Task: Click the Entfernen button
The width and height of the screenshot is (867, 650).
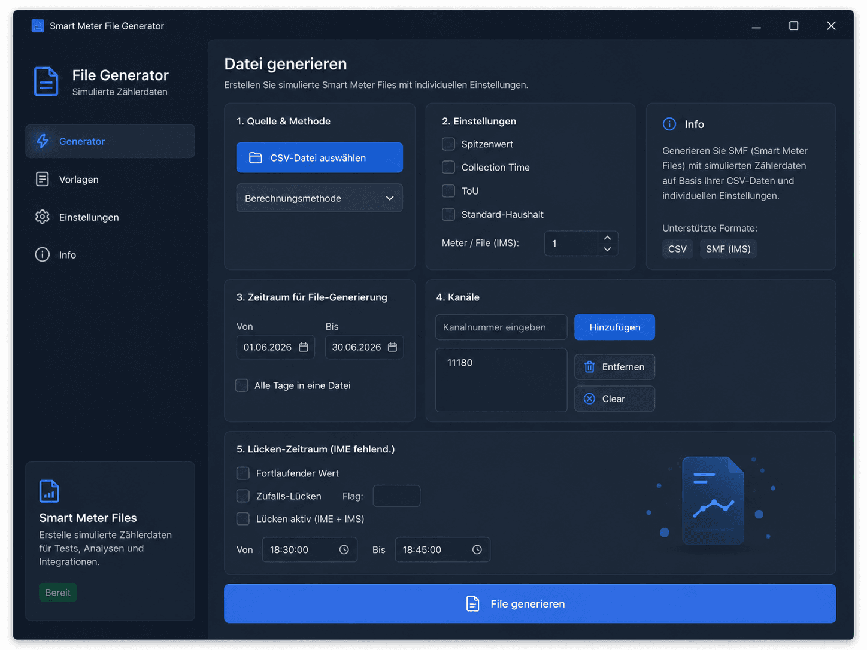Action: [x=614, y=367]
